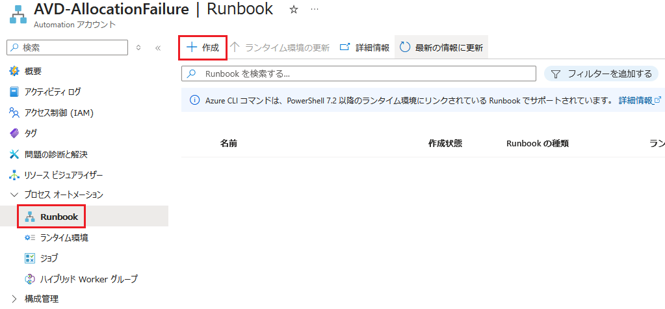The height and width of the screenshot is (309, 665).
Task: Open the ellipsis more options menu
Action: 315,10
